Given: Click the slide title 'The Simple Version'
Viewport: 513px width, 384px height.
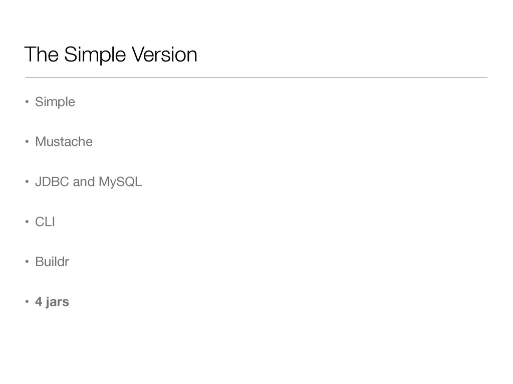Looking at the screenshot, I should 111,54.
